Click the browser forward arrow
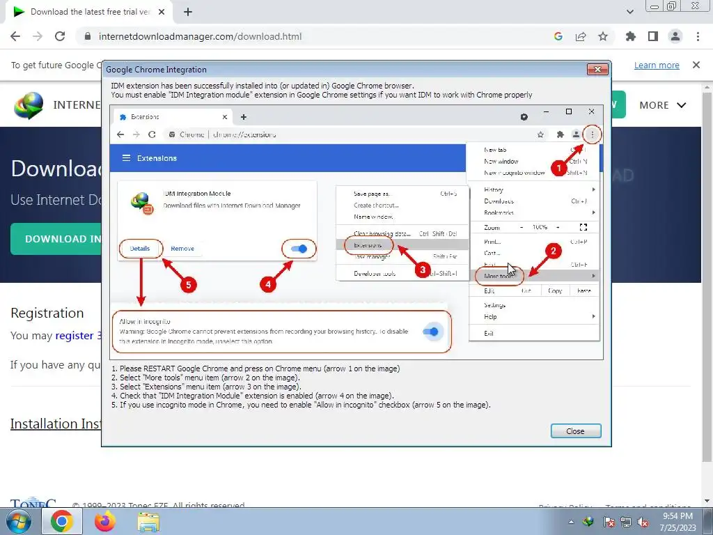 click(x=38, y=36)
